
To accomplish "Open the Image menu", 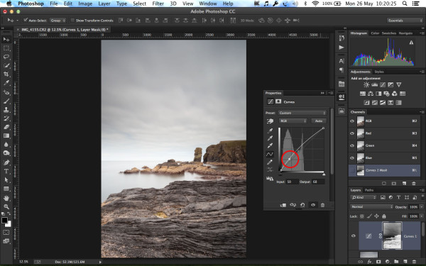I will click(85, 4).
